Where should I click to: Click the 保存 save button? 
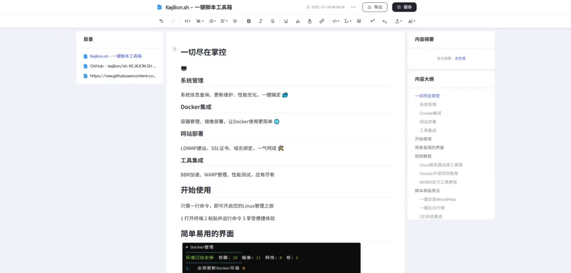404,7
